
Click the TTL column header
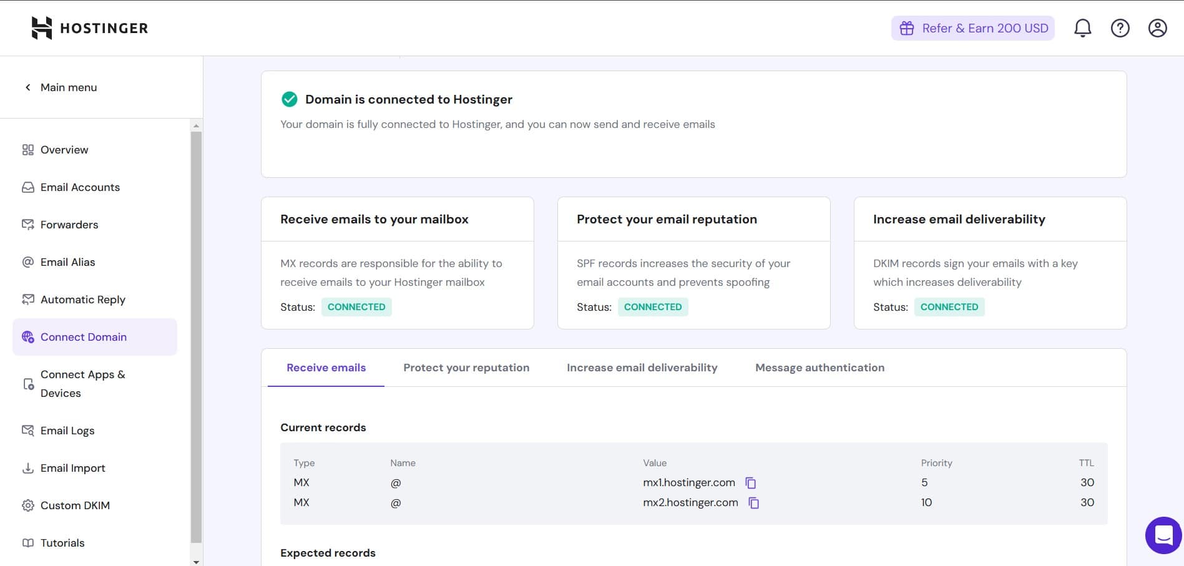[x=1087, y=463]
